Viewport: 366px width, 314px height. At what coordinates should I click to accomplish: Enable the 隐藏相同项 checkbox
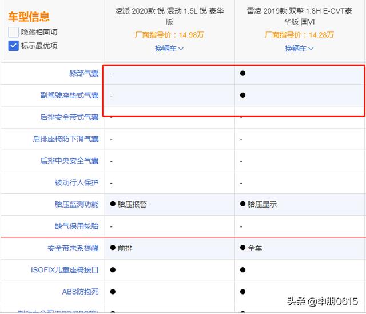pos(14,33)
